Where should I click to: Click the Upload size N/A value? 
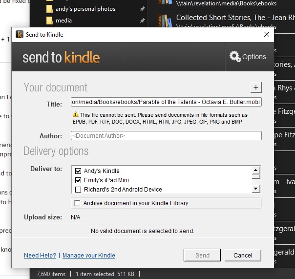click(x=75, y=217)
